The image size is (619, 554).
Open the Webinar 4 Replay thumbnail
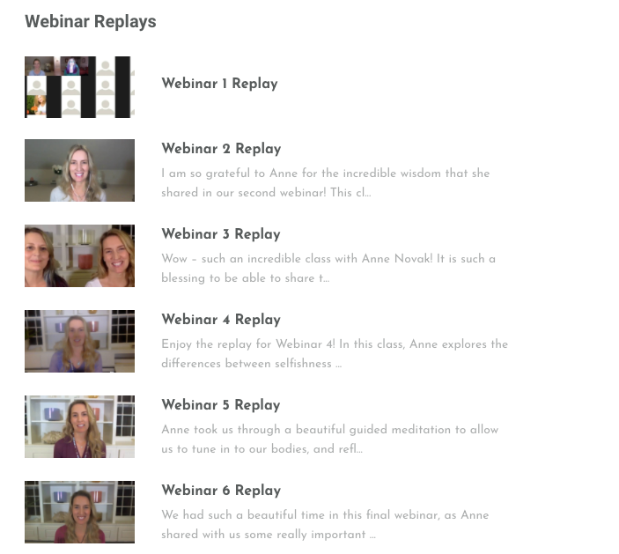coord(79,341)
